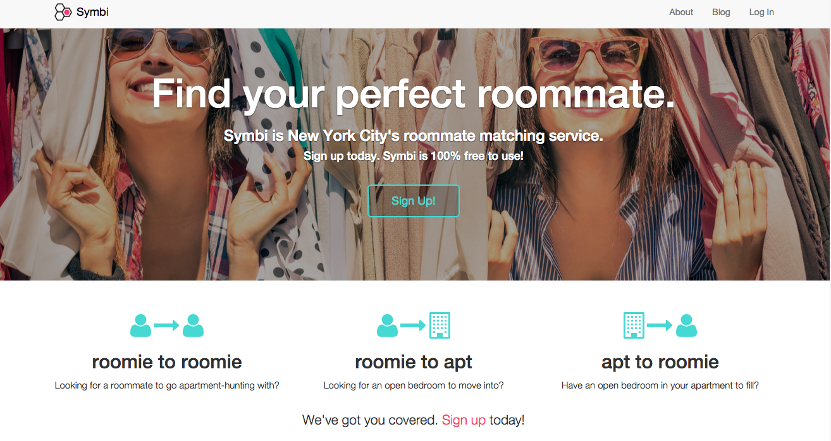The width and height of the screenshot is (831, 441).
Task: Click the right person icon above roomie to roomie
Action: point(193,325)
